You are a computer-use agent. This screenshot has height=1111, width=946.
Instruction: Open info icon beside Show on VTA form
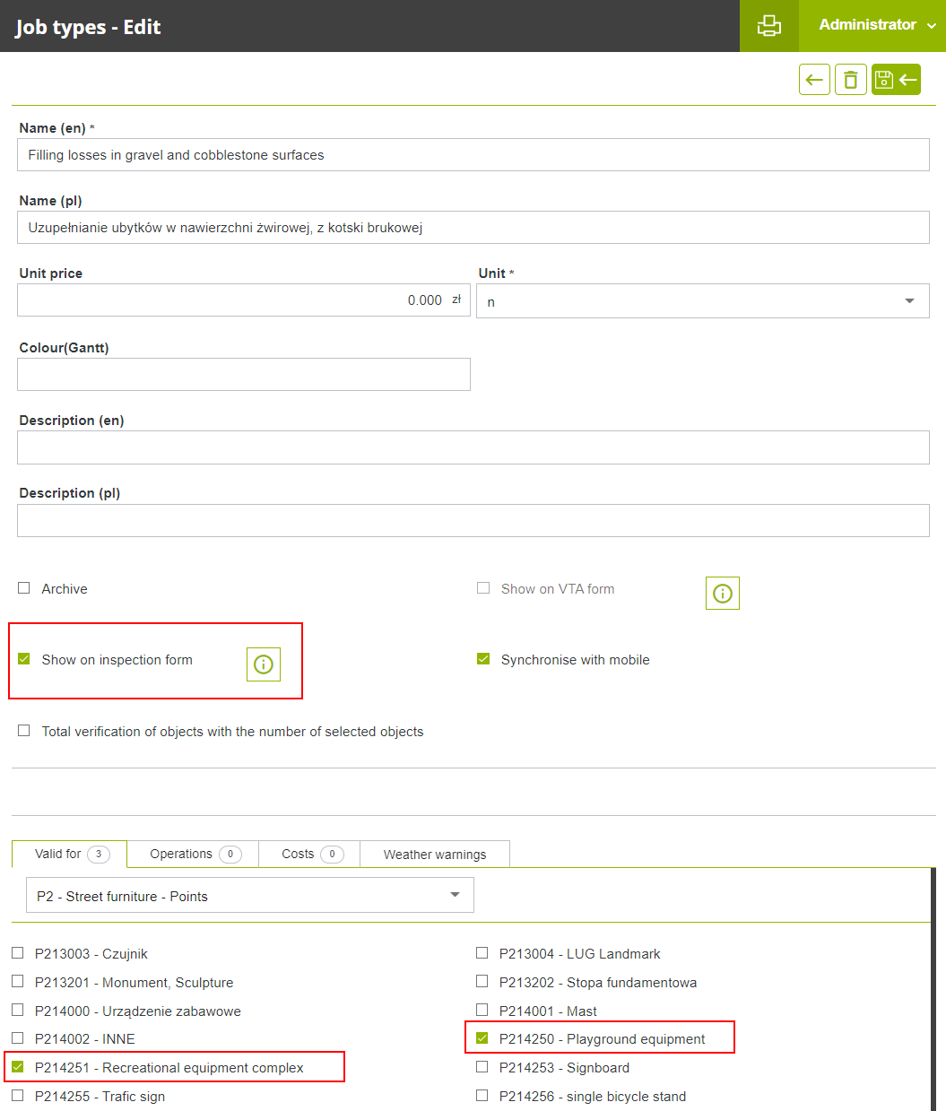[722, 593]
